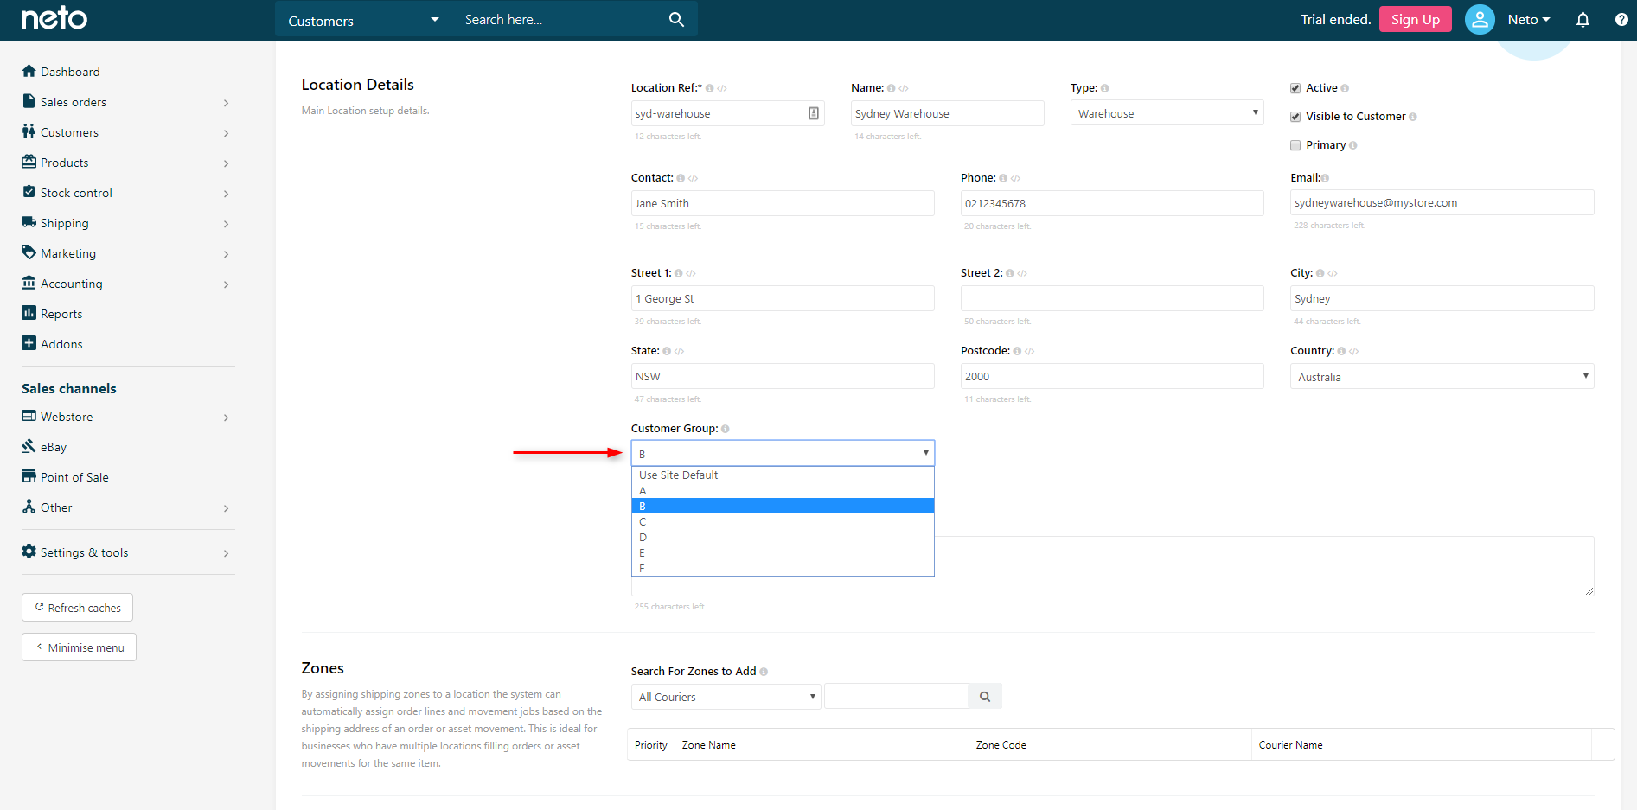Click the Contact field showing Jane Smith
Image resolution: width=1637 pixels, height=810 pixels.
click(x=783, y=203)
